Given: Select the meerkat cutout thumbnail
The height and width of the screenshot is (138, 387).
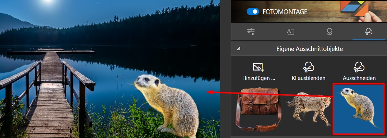Looking at the screenshot, I should [358, 109].
